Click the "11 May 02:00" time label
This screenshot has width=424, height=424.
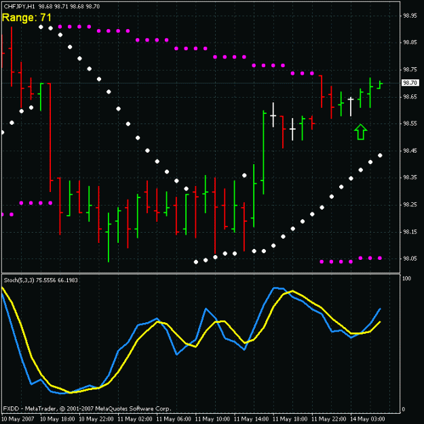135,419
